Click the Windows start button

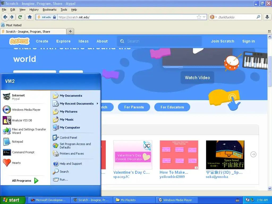point(13,200)
